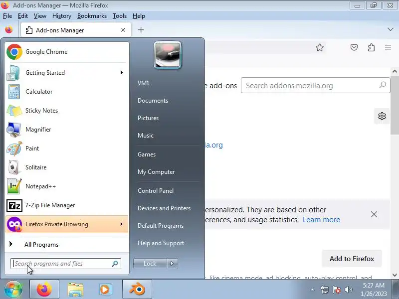
Task: Open shutdown options arrow next to Lock
Action: (x=172, y=264)
